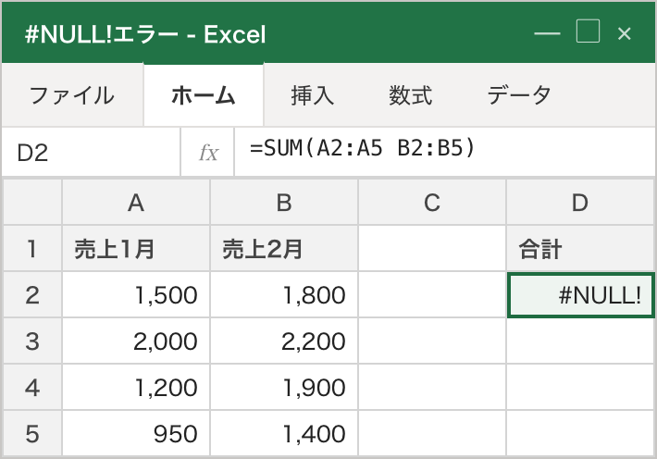Open the 挿入 ribbon tab
Screen dimensions: 657x459
(312, 95)
